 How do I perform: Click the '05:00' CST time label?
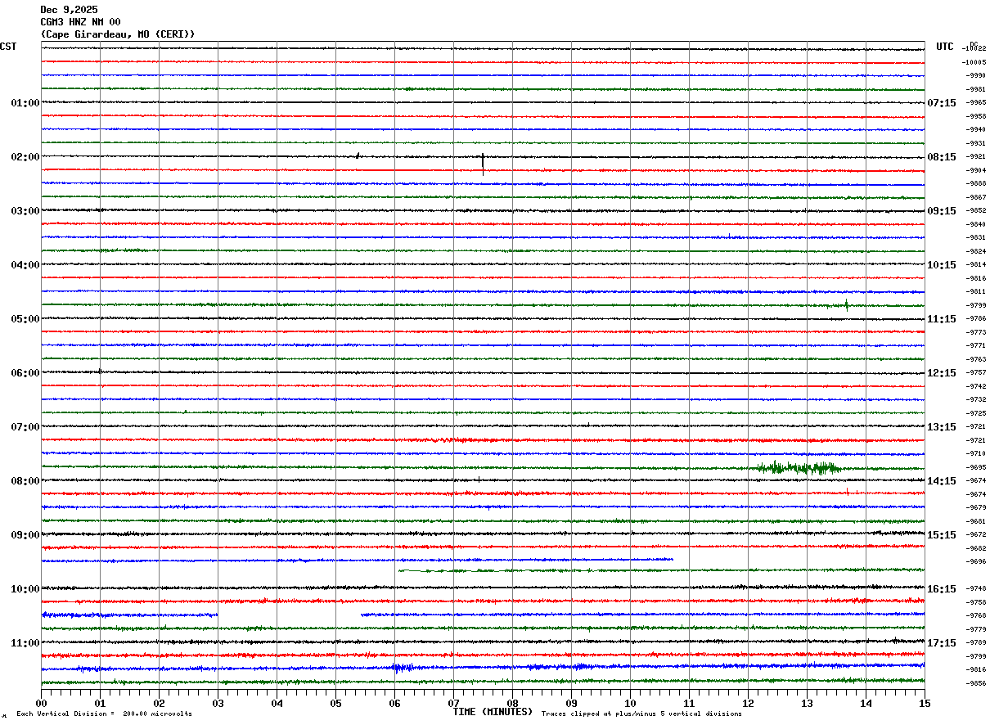[25, 319]
